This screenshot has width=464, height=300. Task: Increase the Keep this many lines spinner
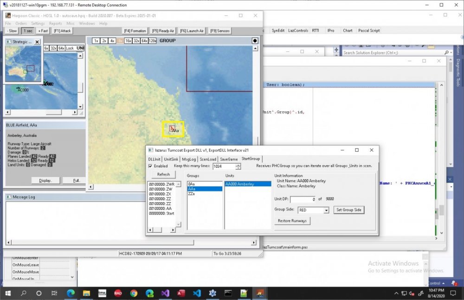(238, 165)
